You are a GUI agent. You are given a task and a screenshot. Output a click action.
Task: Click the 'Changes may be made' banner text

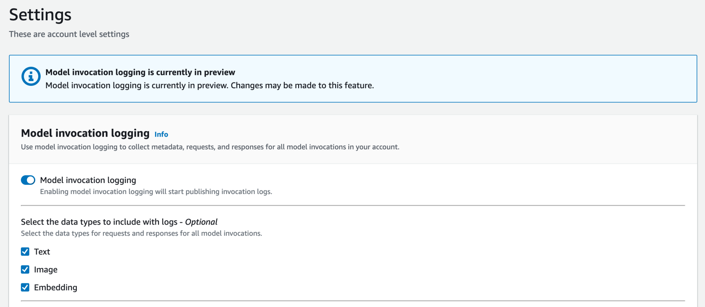click(302, 86)
